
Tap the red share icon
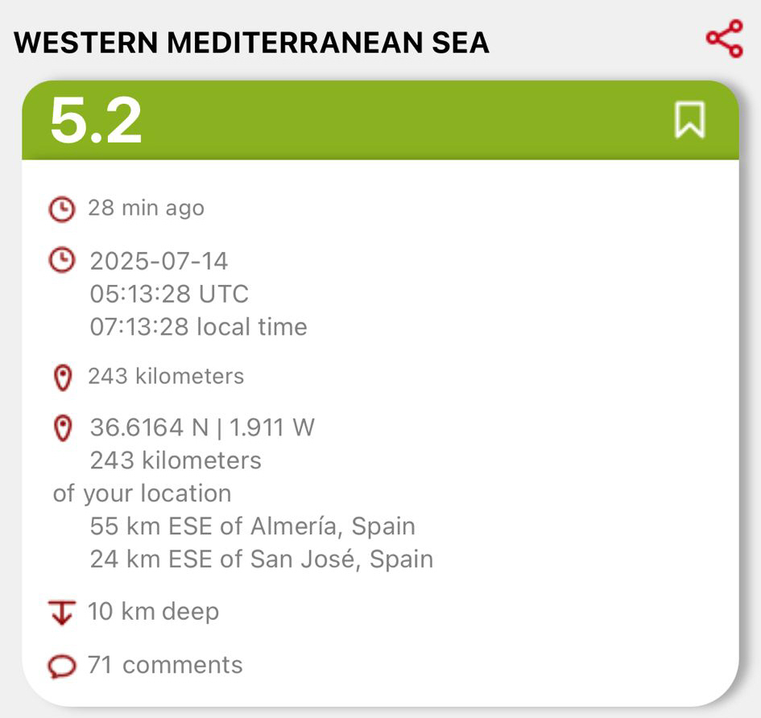724,39
